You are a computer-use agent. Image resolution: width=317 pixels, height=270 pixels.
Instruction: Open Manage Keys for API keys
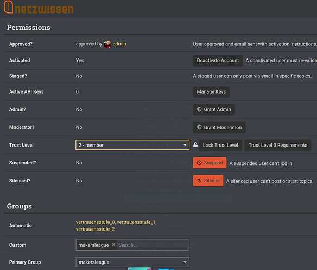point(211,92)
